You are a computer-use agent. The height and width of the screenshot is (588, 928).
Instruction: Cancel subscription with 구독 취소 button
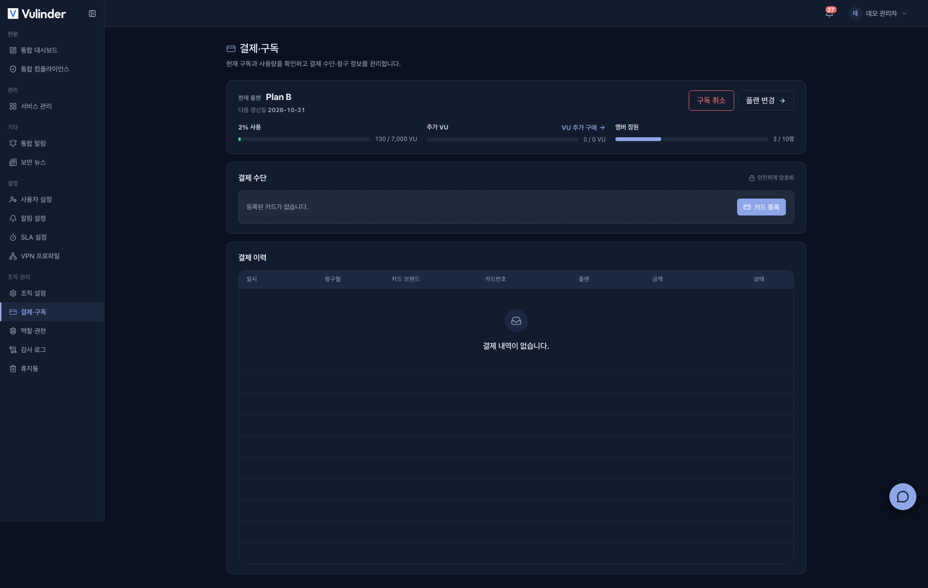point(711,100)
